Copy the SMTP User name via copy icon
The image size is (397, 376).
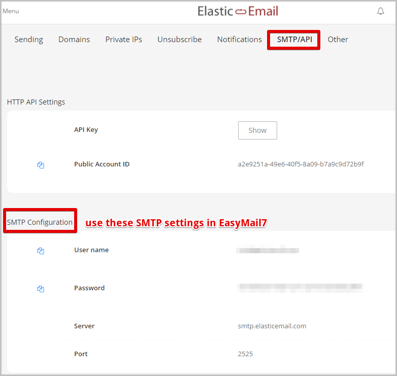click(41, 251)
